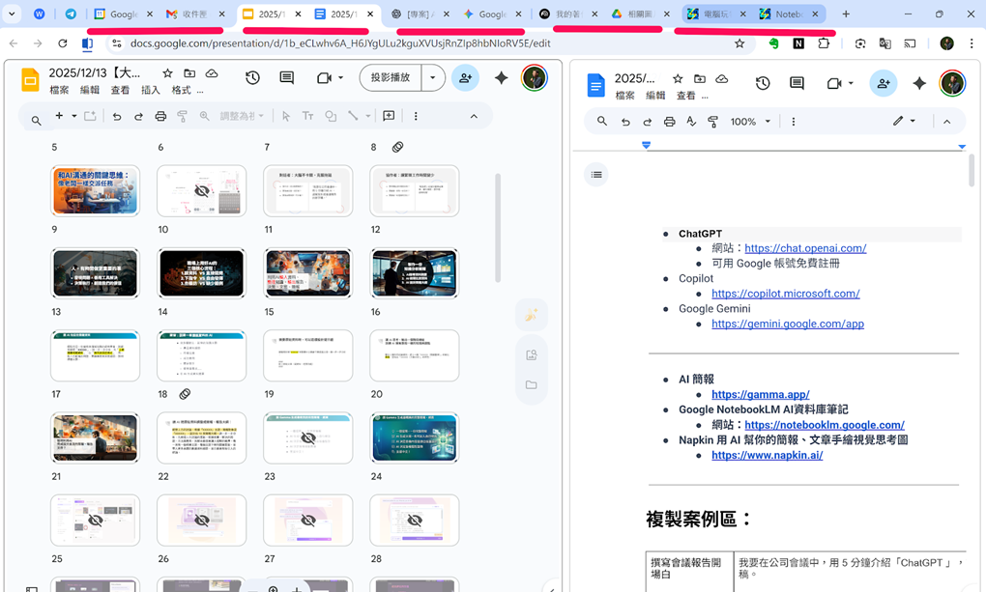Click the 投影播放 slideshow button
Screen dimensions: 986x592
[391, 78]
